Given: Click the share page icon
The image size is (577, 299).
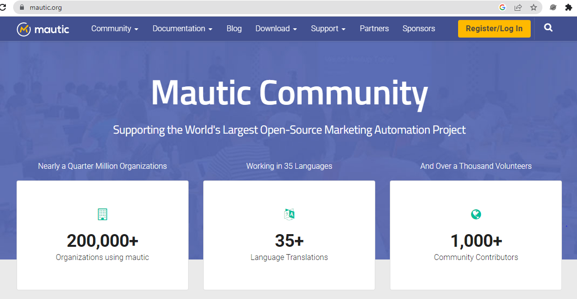Looking at the screenshot, I should tap(518, 7).
